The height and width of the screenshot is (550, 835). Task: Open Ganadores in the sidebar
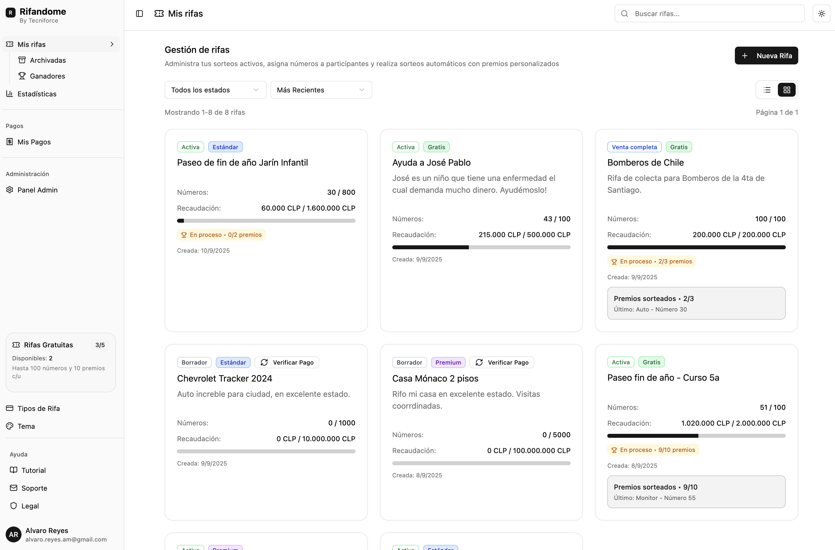(48, 76)
